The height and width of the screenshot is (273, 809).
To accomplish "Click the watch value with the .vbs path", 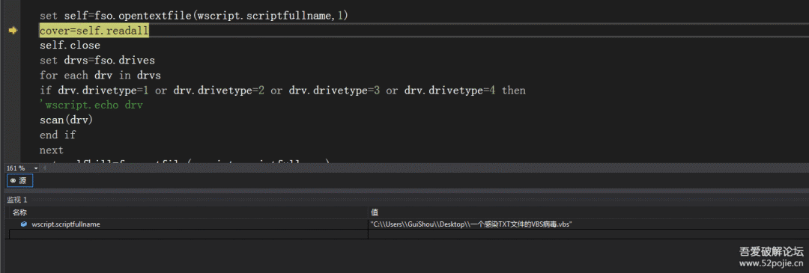I will [471, 224].
